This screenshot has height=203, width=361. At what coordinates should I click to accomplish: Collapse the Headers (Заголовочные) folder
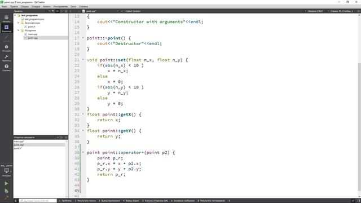pyautogui.click(x=19, y=23)
